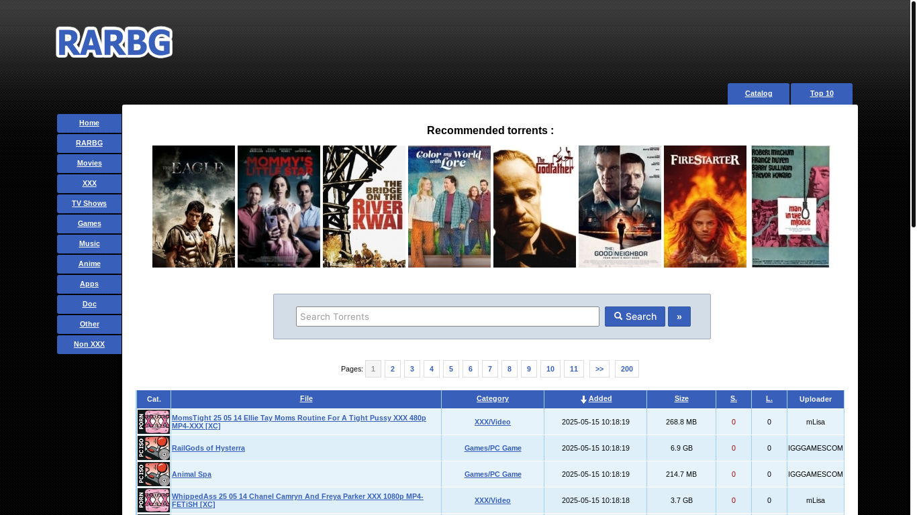Expand advanced search with » button

pyautogui.click(x=679, y=317)
